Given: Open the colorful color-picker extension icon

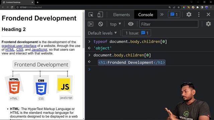Looking at the screenshot, I should [x=184, y=7].
